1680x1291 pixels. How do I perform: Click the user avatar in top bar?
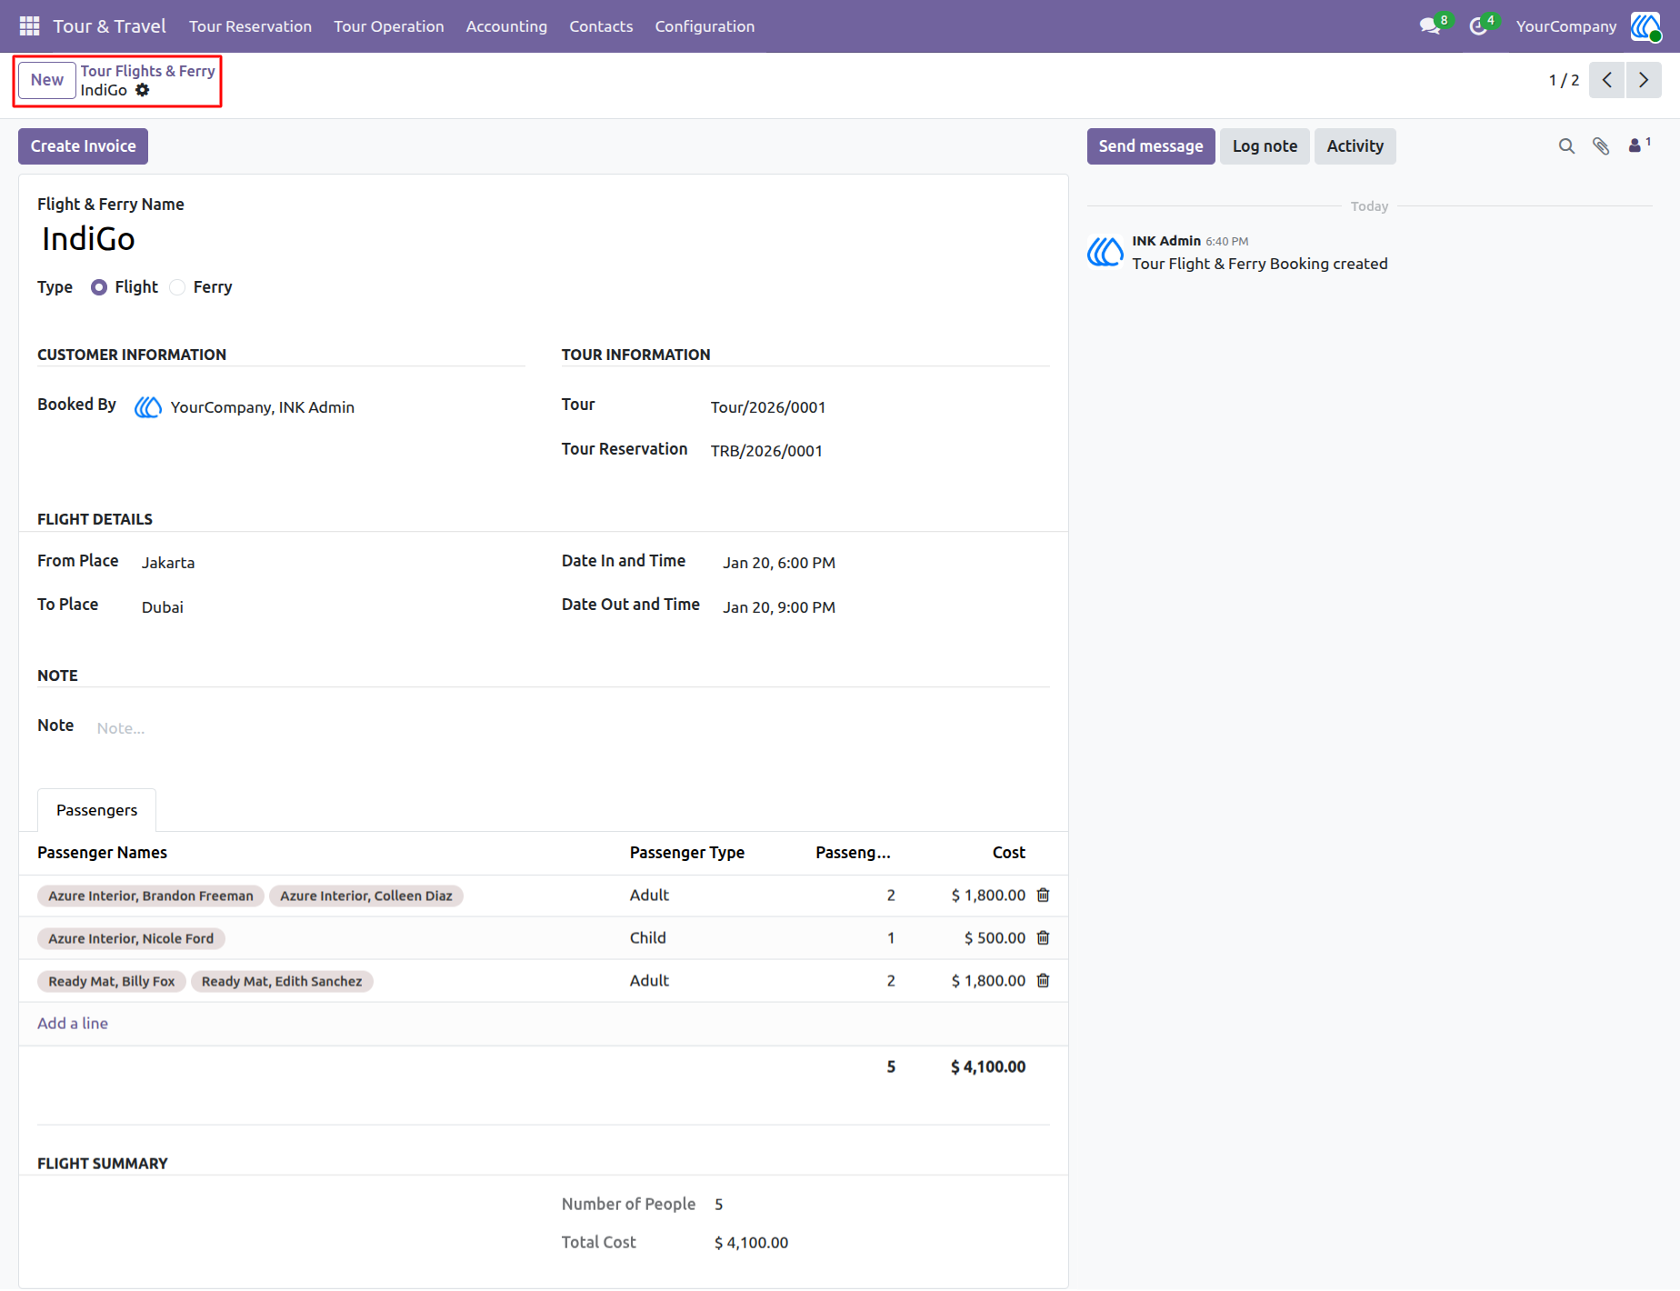point(1645,26)
